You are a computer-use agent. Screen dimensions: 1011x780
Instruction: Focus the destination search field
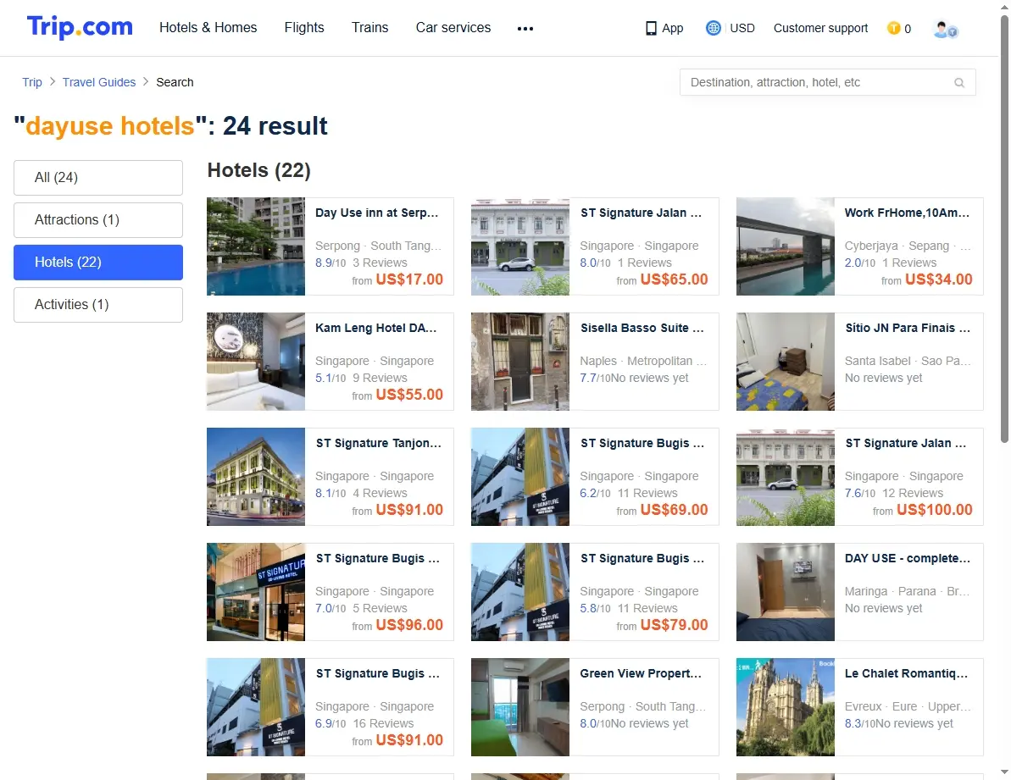[x=827, y=82]
